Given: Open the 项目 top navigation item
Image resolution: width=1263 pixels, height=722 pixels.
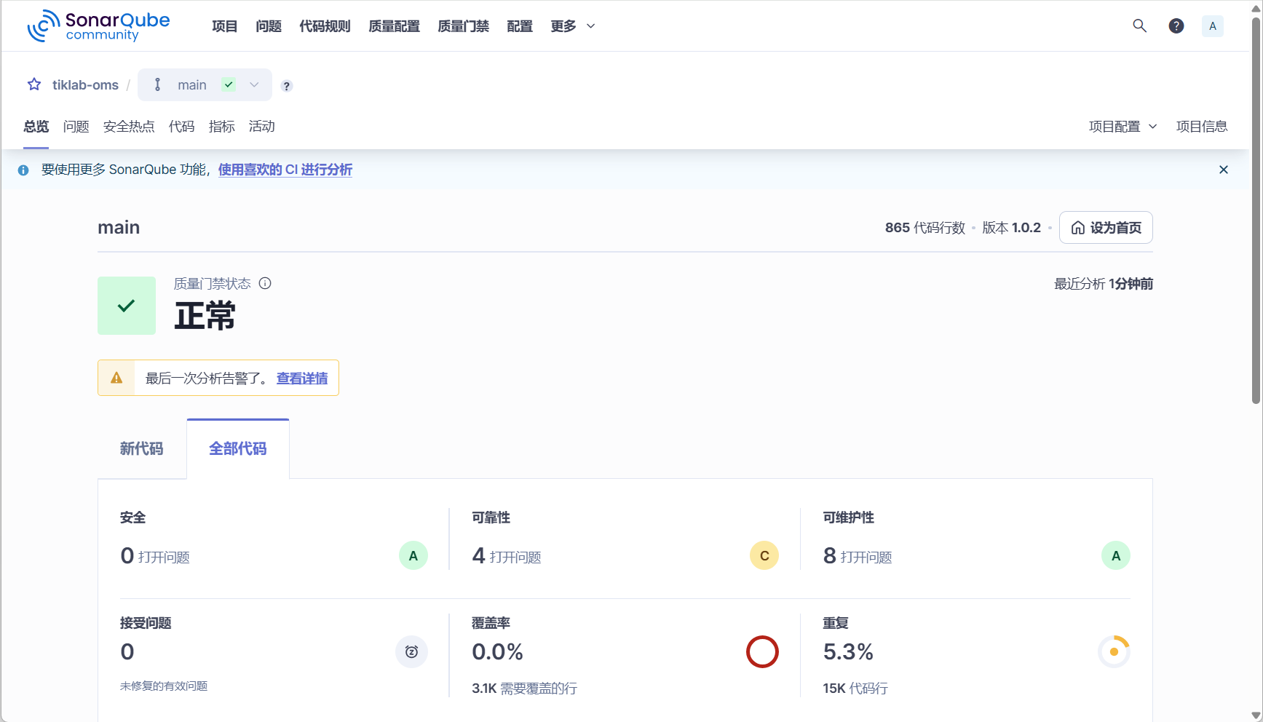Looking at the screenshot, I should coord(225,26).
